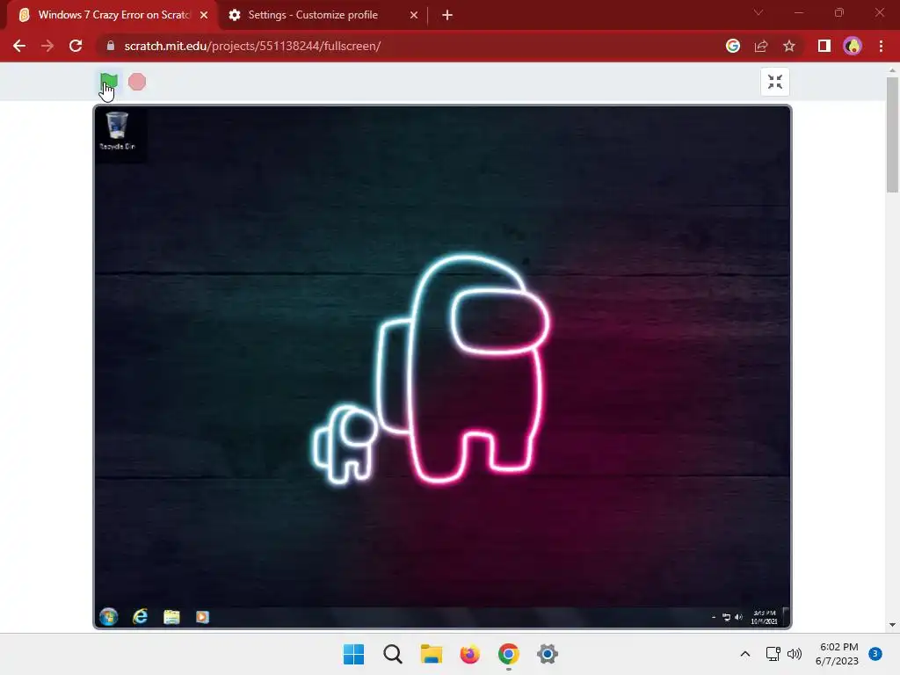The image size is (900, 675).
Task: Open the Windows Explorer folder icon in the Scratch stage taskbar
Action: click(x=171, y=617)
